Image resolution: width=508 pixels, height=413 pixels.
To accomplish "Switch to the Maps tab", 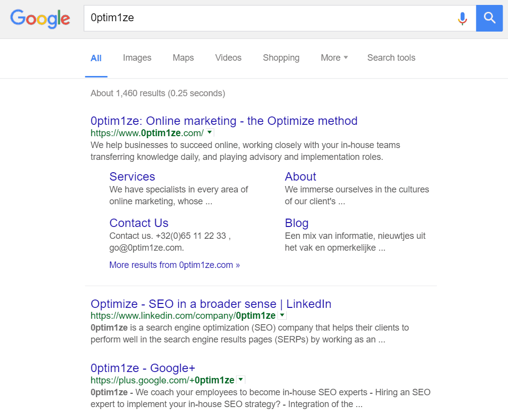I will pos(183,58).
